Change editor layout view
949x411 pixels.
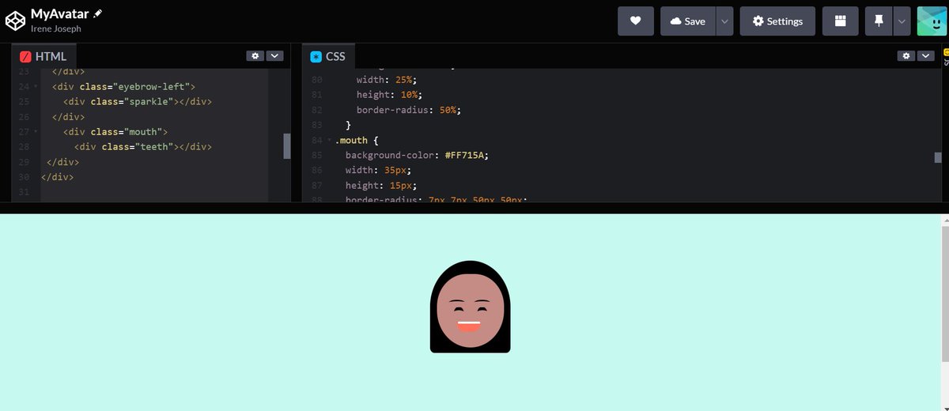pyautogui.click(x=841, y=21)
